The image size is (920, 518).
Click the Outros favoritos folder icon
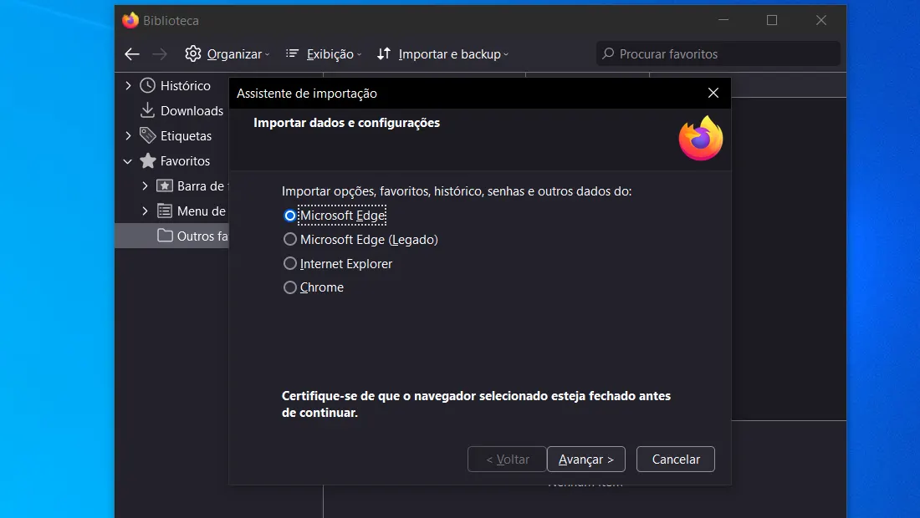(x=165, y=236)
